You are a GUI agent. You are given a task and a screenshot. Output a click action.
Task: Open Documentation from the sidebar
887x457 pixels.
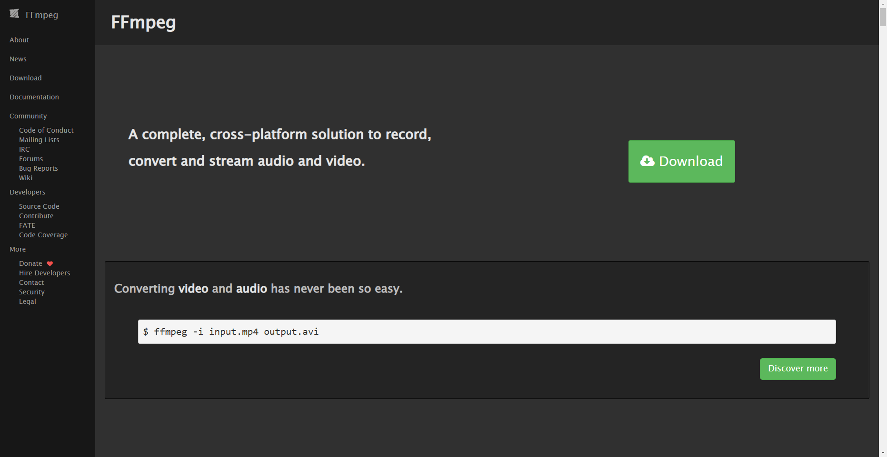click(34, 97)
